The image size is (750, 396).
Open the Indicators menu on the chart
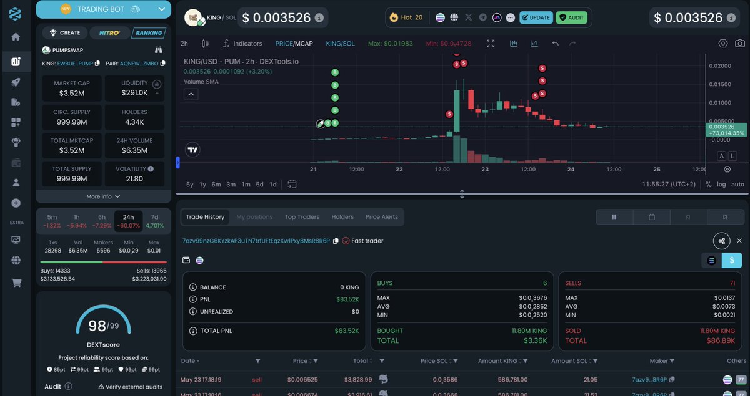[242, 44]
